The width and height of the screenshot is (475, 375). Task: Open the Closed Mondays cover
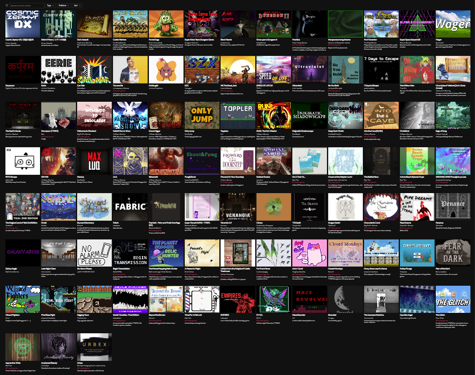pyautogui.click(x=345, y=253)
